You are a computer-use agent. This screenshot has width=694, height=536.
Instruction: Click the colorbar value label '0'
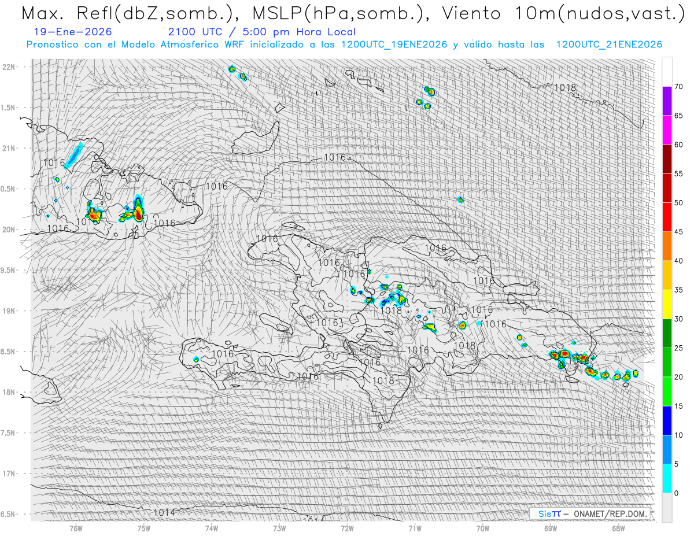coord(677,493)
